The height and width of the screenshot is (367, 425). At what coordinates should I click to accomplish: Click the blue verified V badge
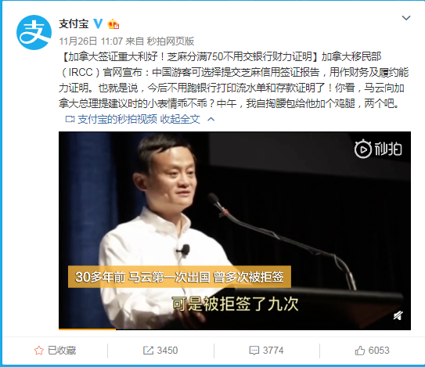click(98, 23)
